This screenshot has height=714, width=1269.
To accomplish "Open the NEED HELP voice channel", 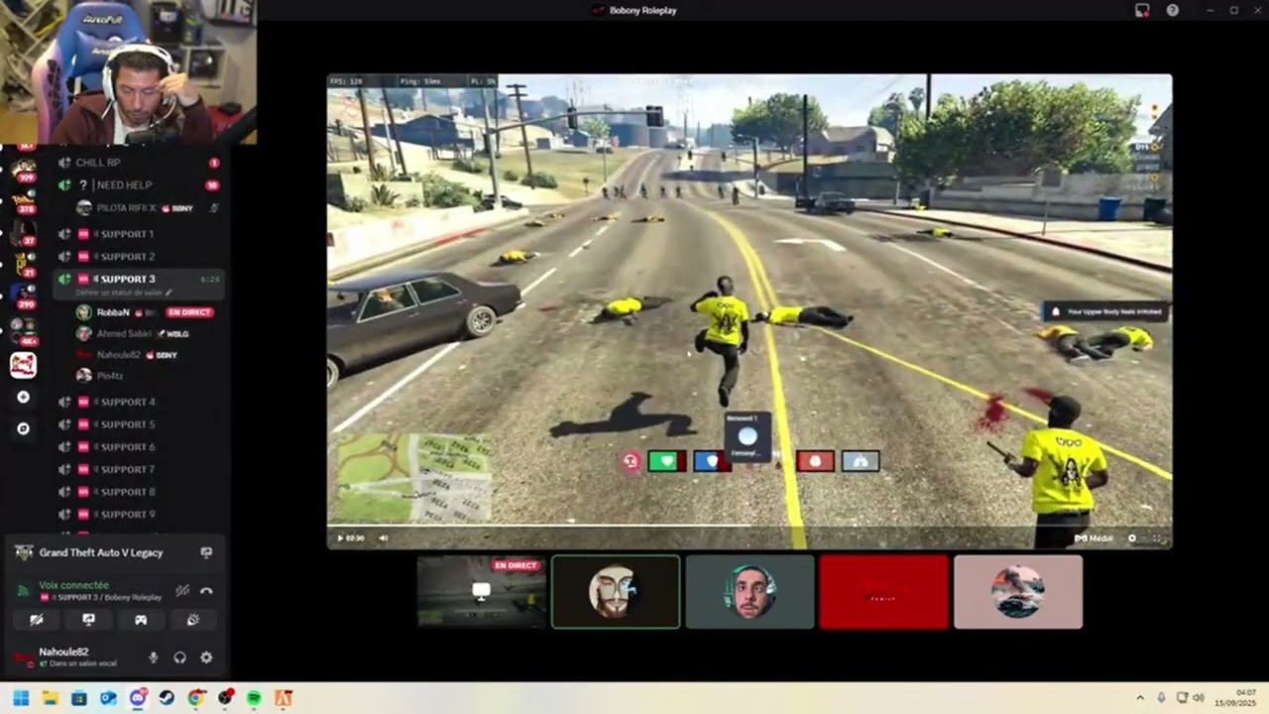I will pos(139,185).
